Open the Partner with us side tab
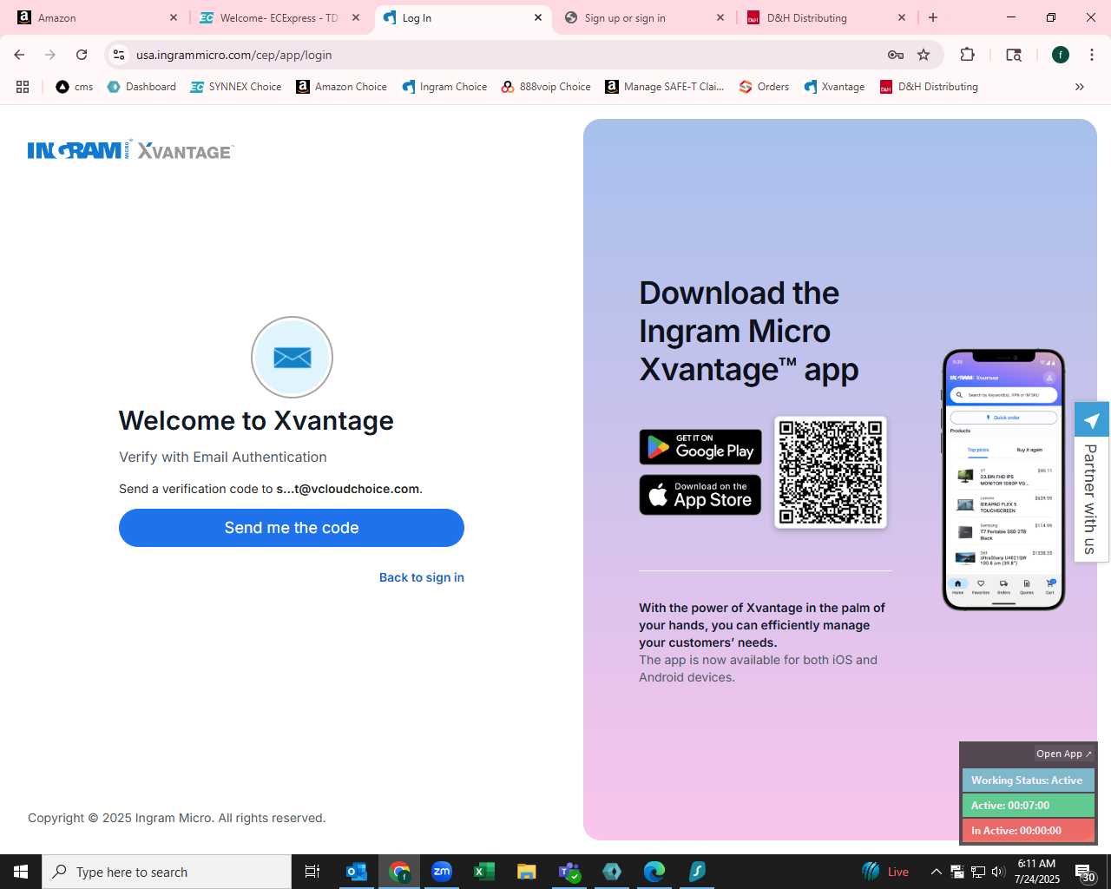The image size is (1111, 889). coord(1091,499)
